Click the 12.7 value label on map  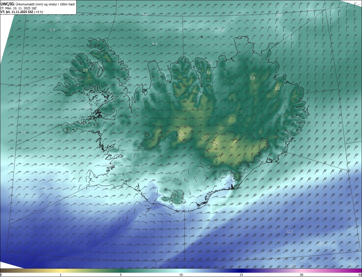click(x=290, y=232)
